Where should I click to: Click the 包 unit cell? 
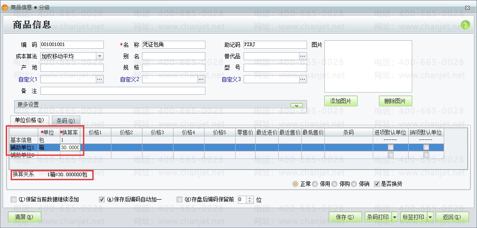point(49,140)
